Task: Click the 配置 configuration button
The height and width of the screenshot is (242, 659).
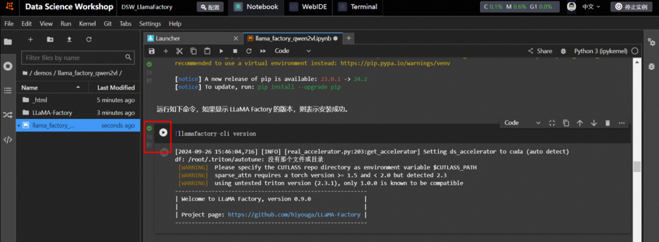Action: pyautogui.click(x=210, y=7)
